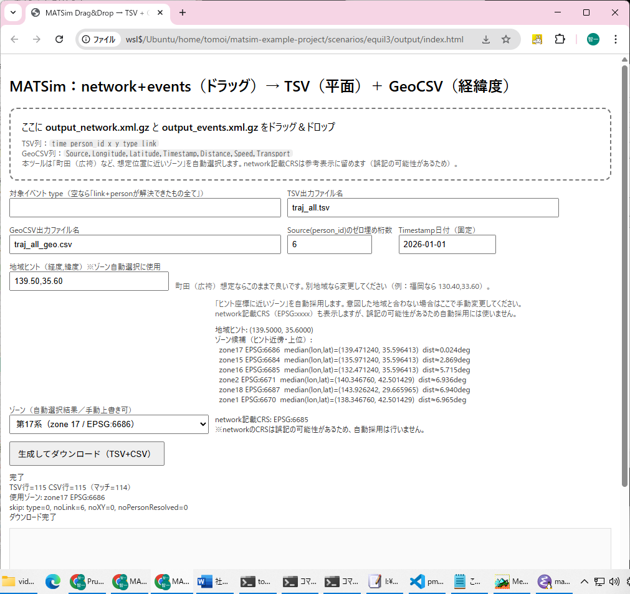Screen dimensions: 630x594
Task: Click the file info chip in the address bar
Action: (x=98, y=39)
